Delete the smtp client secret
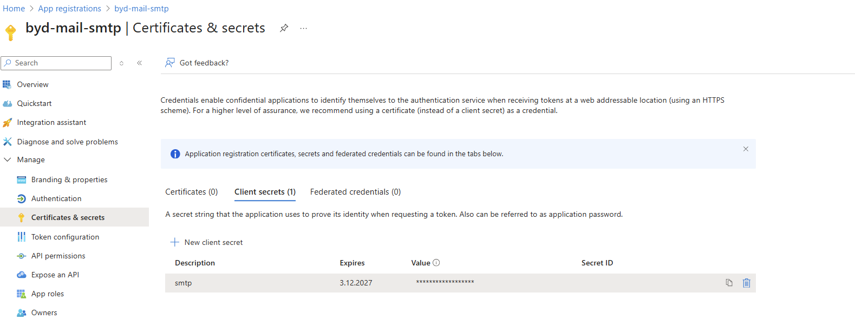Image resolution: width=855 pixels, height=326 pixels. (747, 283)
